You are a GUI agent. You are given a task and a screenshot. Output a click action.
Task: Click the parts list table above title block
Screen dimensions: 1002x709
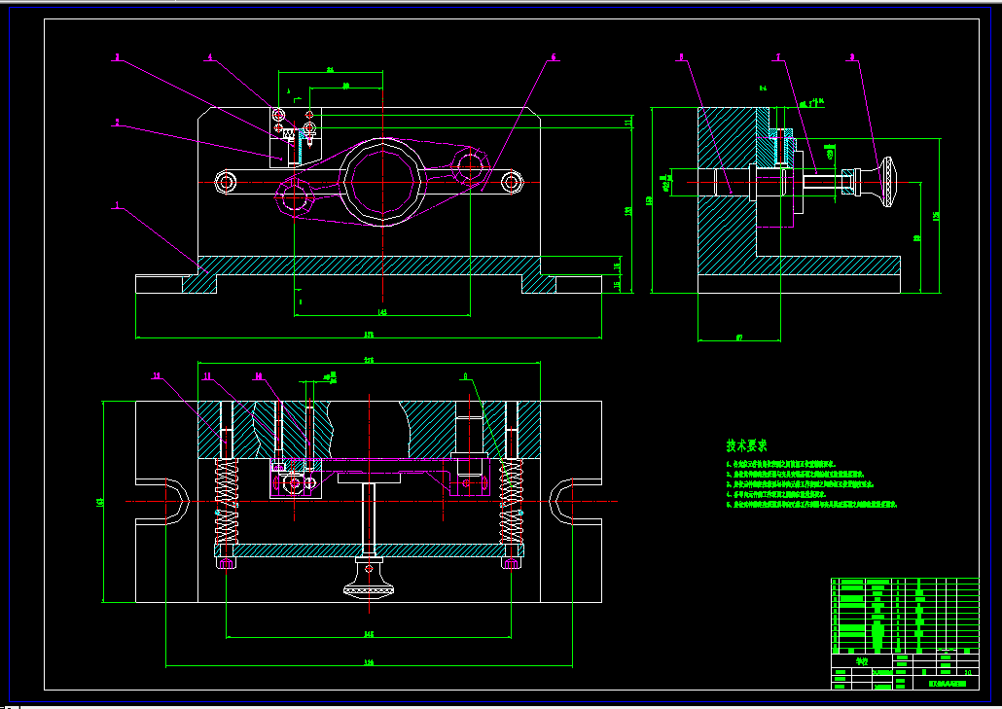pyautogui.click(x=905, y=616)
